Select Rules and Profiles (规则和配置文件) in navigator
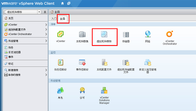Screen dimensions: 196x111 pyautogui.click(x=25, y=29)
